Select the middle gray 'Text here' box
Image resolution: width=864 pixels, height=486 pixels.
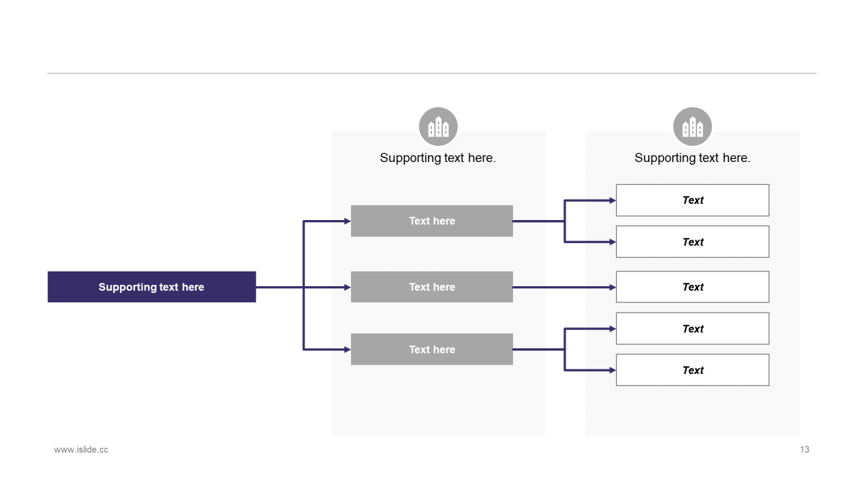(432, 287)
